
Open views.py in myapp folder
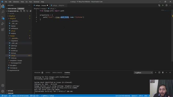point(14,58)
